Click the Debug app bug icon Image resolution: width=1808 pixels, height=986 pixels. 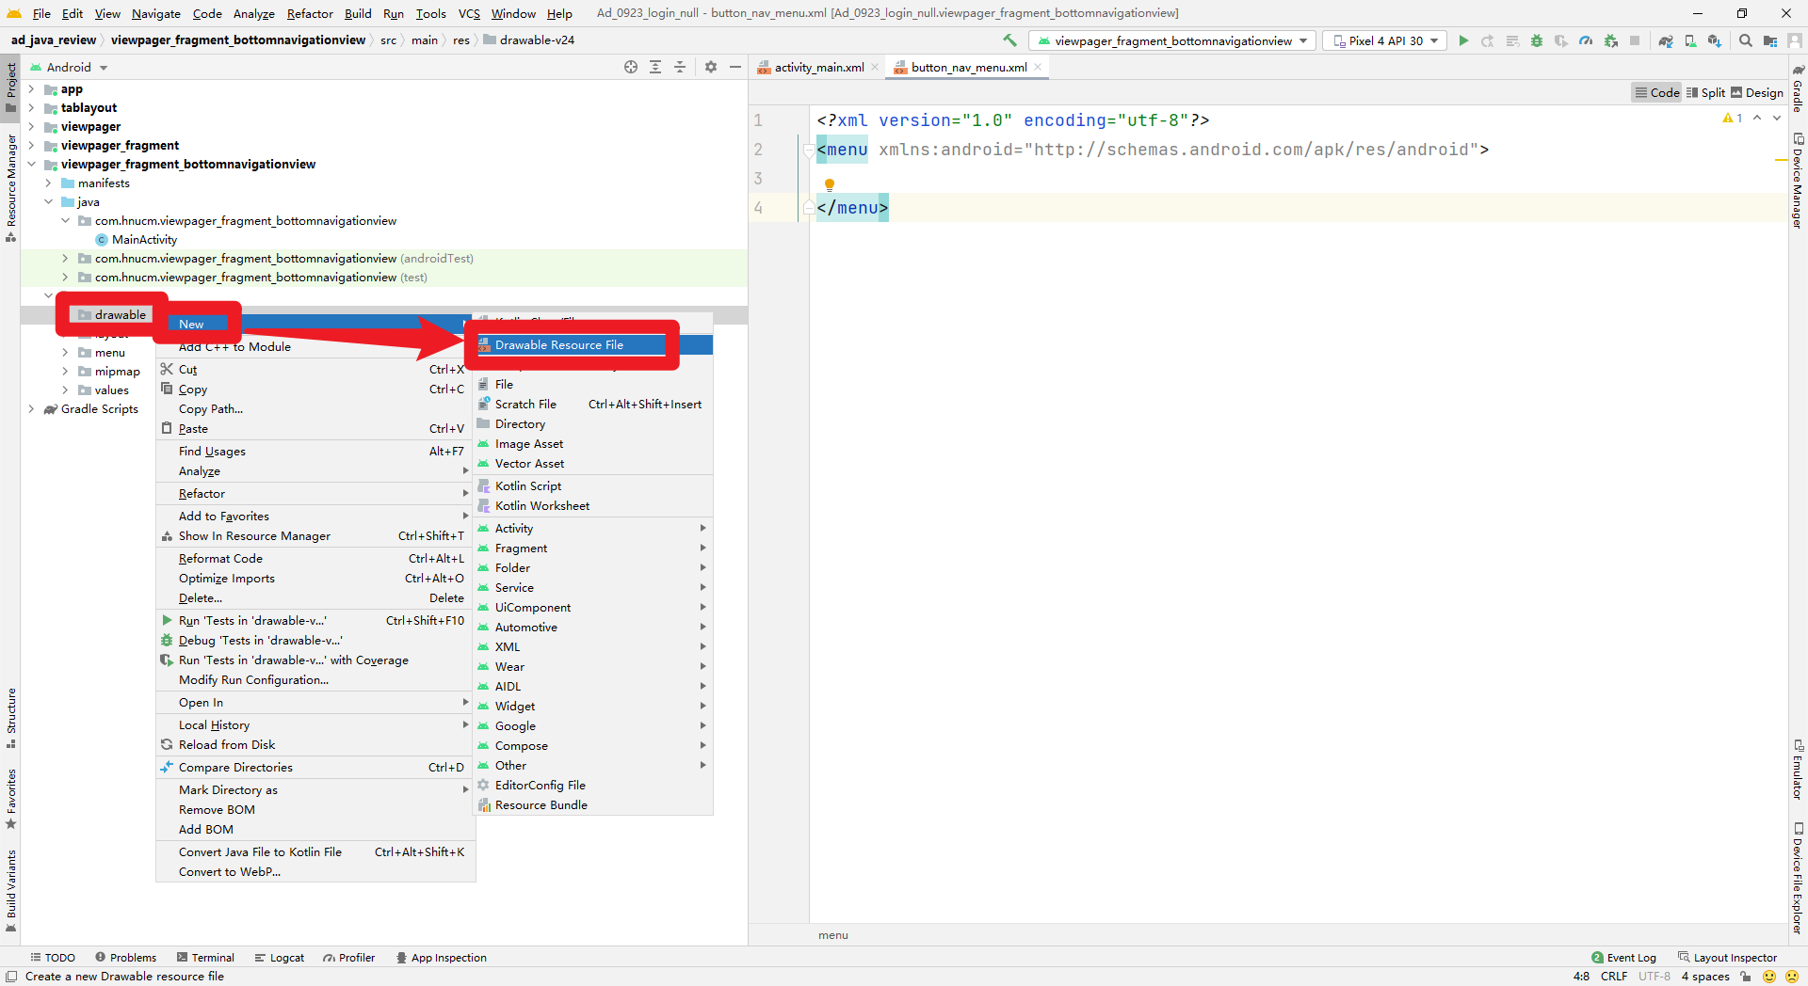click(x=1537, y=40)
